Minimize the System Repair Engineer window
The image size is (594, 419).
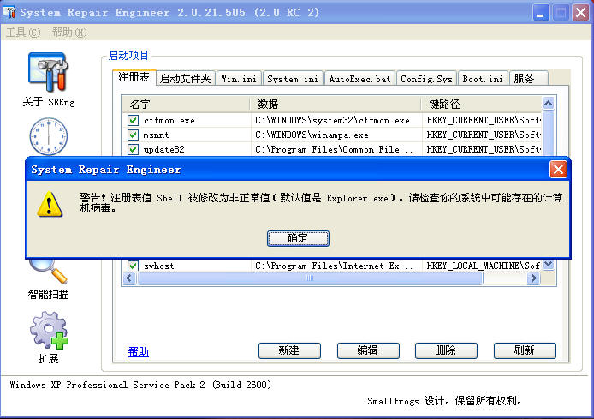click(x=541, y=13)
